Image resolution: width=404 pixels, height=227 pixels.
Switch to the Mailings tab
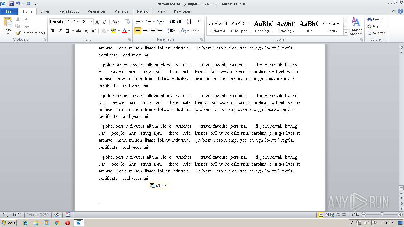click(x=121, y=11)
